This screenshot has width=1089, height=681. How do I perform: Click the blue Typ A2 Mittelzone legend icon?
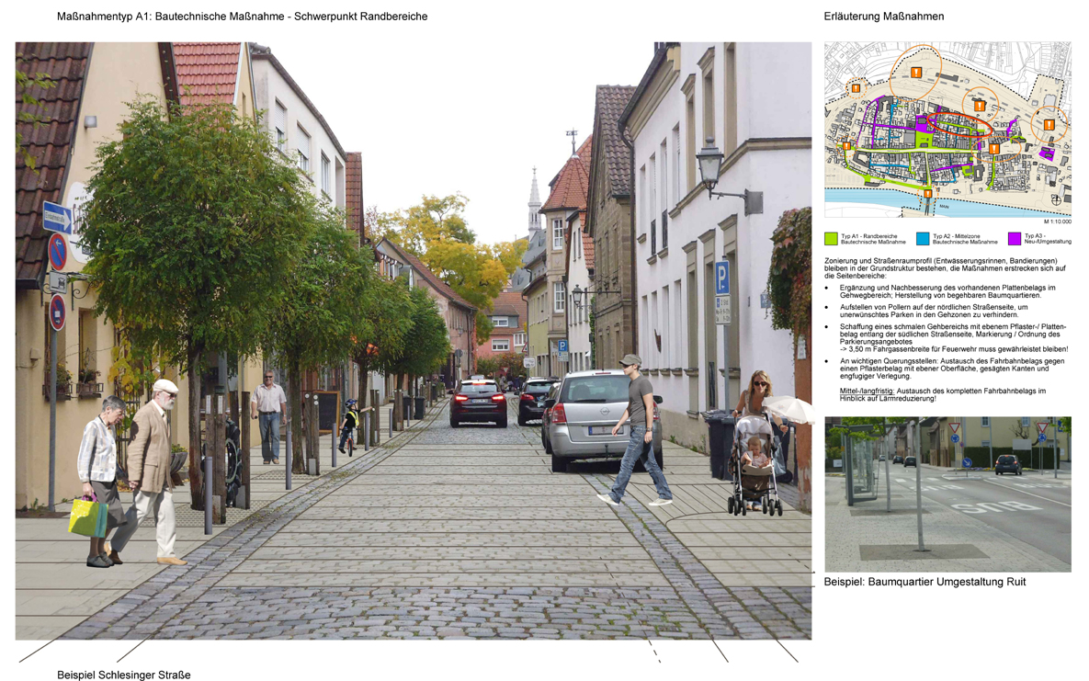point(922,240)
